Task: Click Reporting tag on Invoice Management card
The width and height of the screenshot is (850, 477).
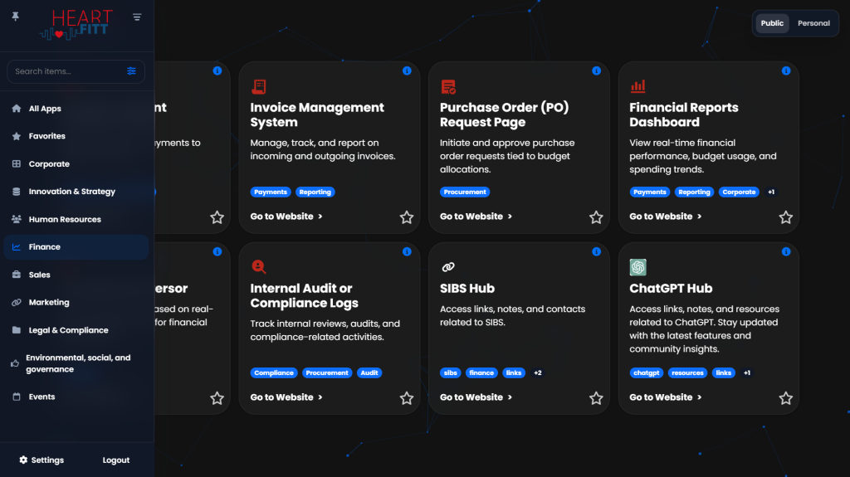Action: 315,192
